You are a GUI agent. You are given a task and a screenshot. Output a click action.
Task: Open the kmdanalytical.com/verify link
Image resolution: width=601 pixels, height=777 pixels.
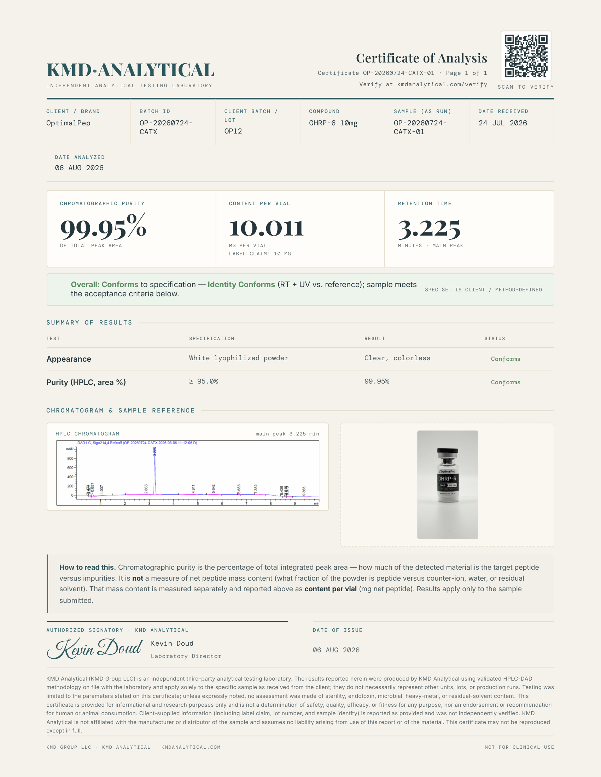click(x=442, y=84)
